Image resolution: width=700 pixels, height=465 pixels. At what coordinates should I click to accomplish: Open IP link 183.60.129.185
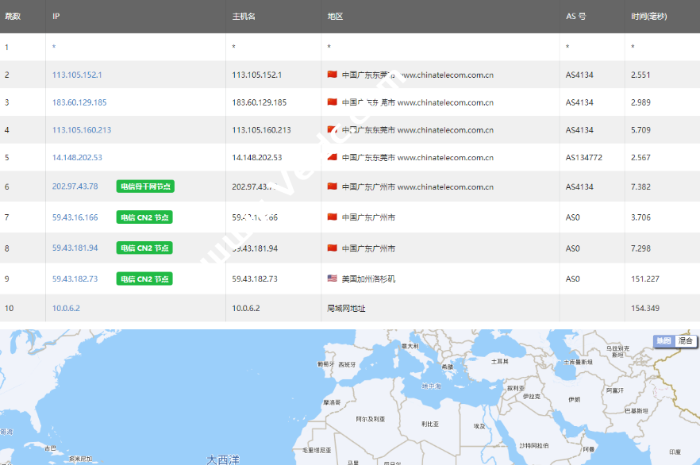click(79, 102)
